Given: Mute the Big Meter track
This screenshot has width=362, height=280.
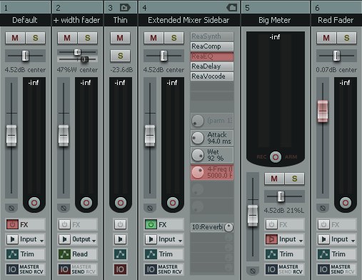Looking at the screenshot, I should tap(274, 179).
